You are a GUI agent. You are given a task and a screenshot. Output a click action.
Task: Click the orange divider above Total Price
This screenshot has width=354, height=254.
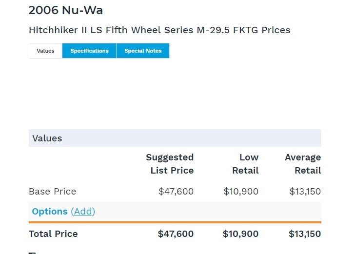175,223
